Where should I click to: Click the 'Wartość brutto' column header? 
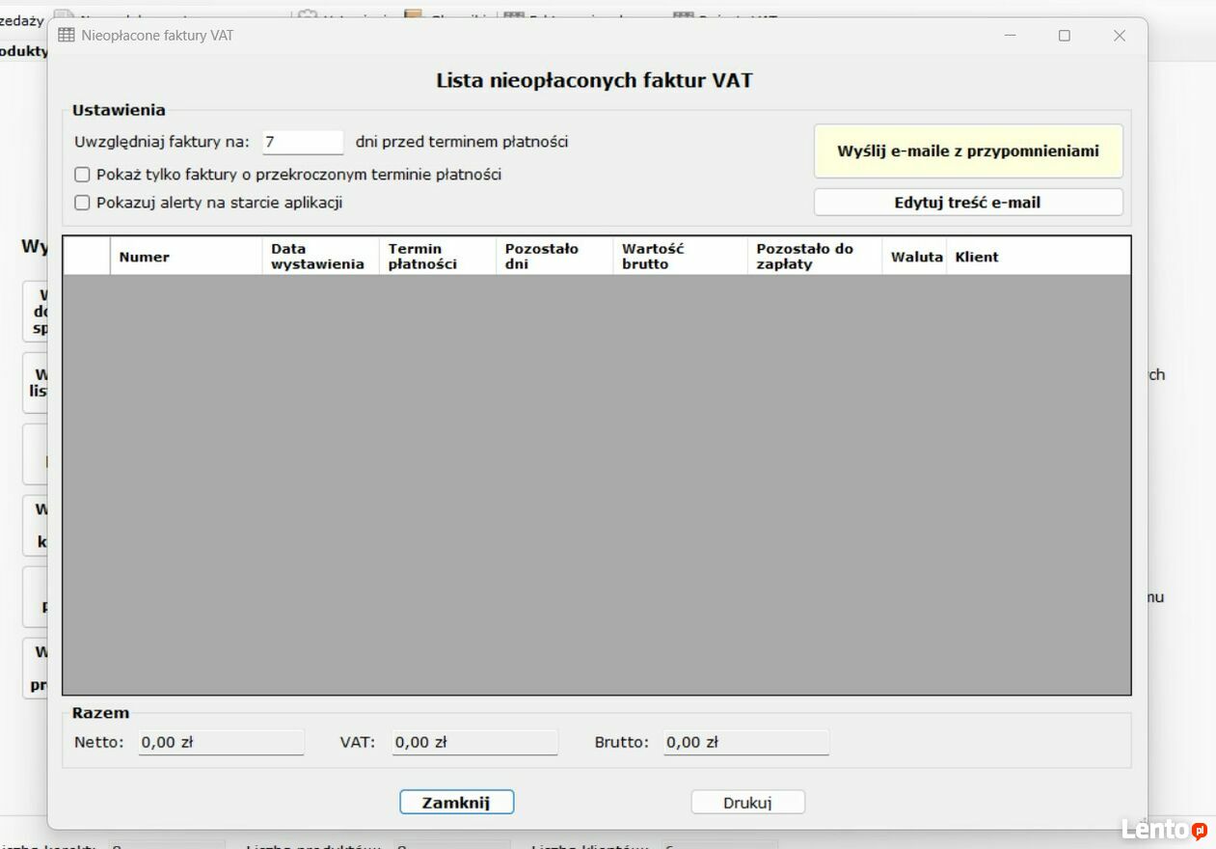click(679, 257)
